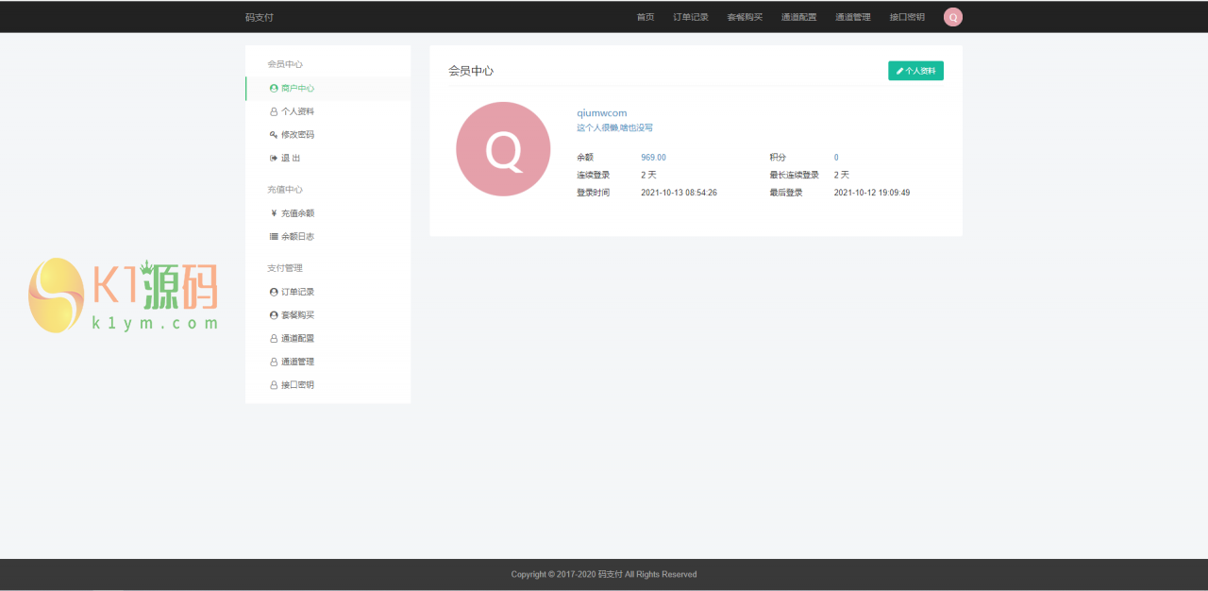Click the large Q profile avatar
The height and width of the screenshot is (591, 1208).
click(503, 148)
